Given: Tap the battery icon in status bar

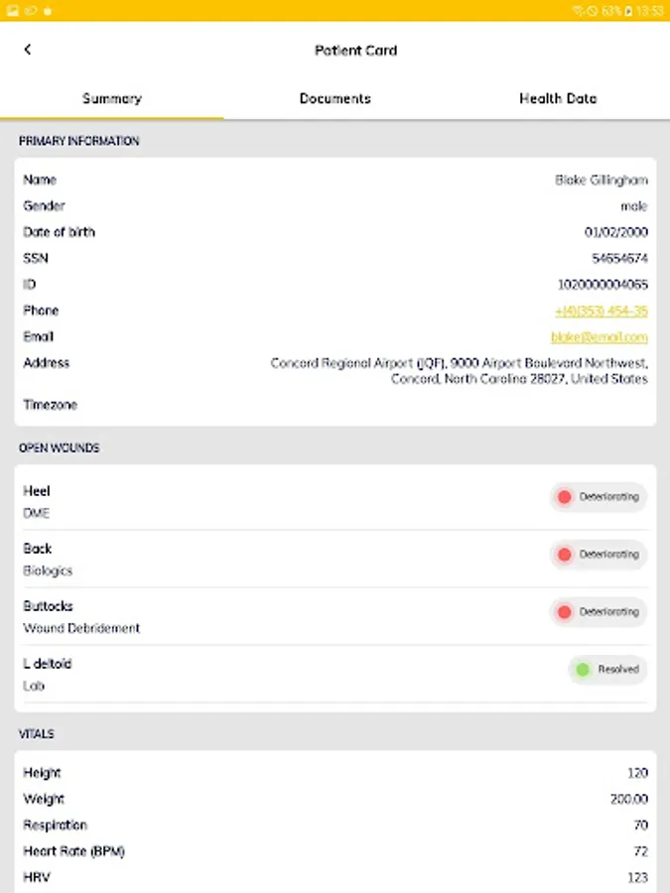Looking at the screenshot, I should coord(628,11).
